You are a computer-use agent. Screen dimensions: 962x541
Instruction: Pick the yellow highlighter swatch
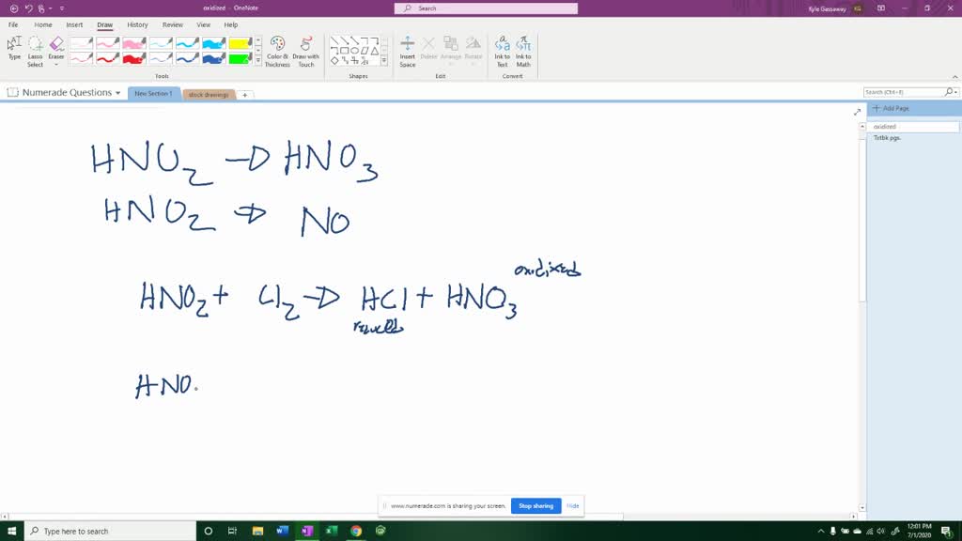click(240, 44)
